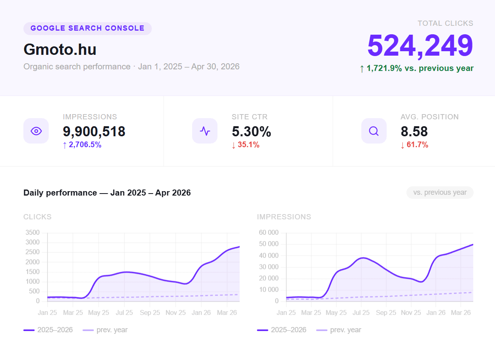This screenshot has height=350, width=495.
Task: Click the organic search performance date range subtitle
Action: click(x=131, y=67)
